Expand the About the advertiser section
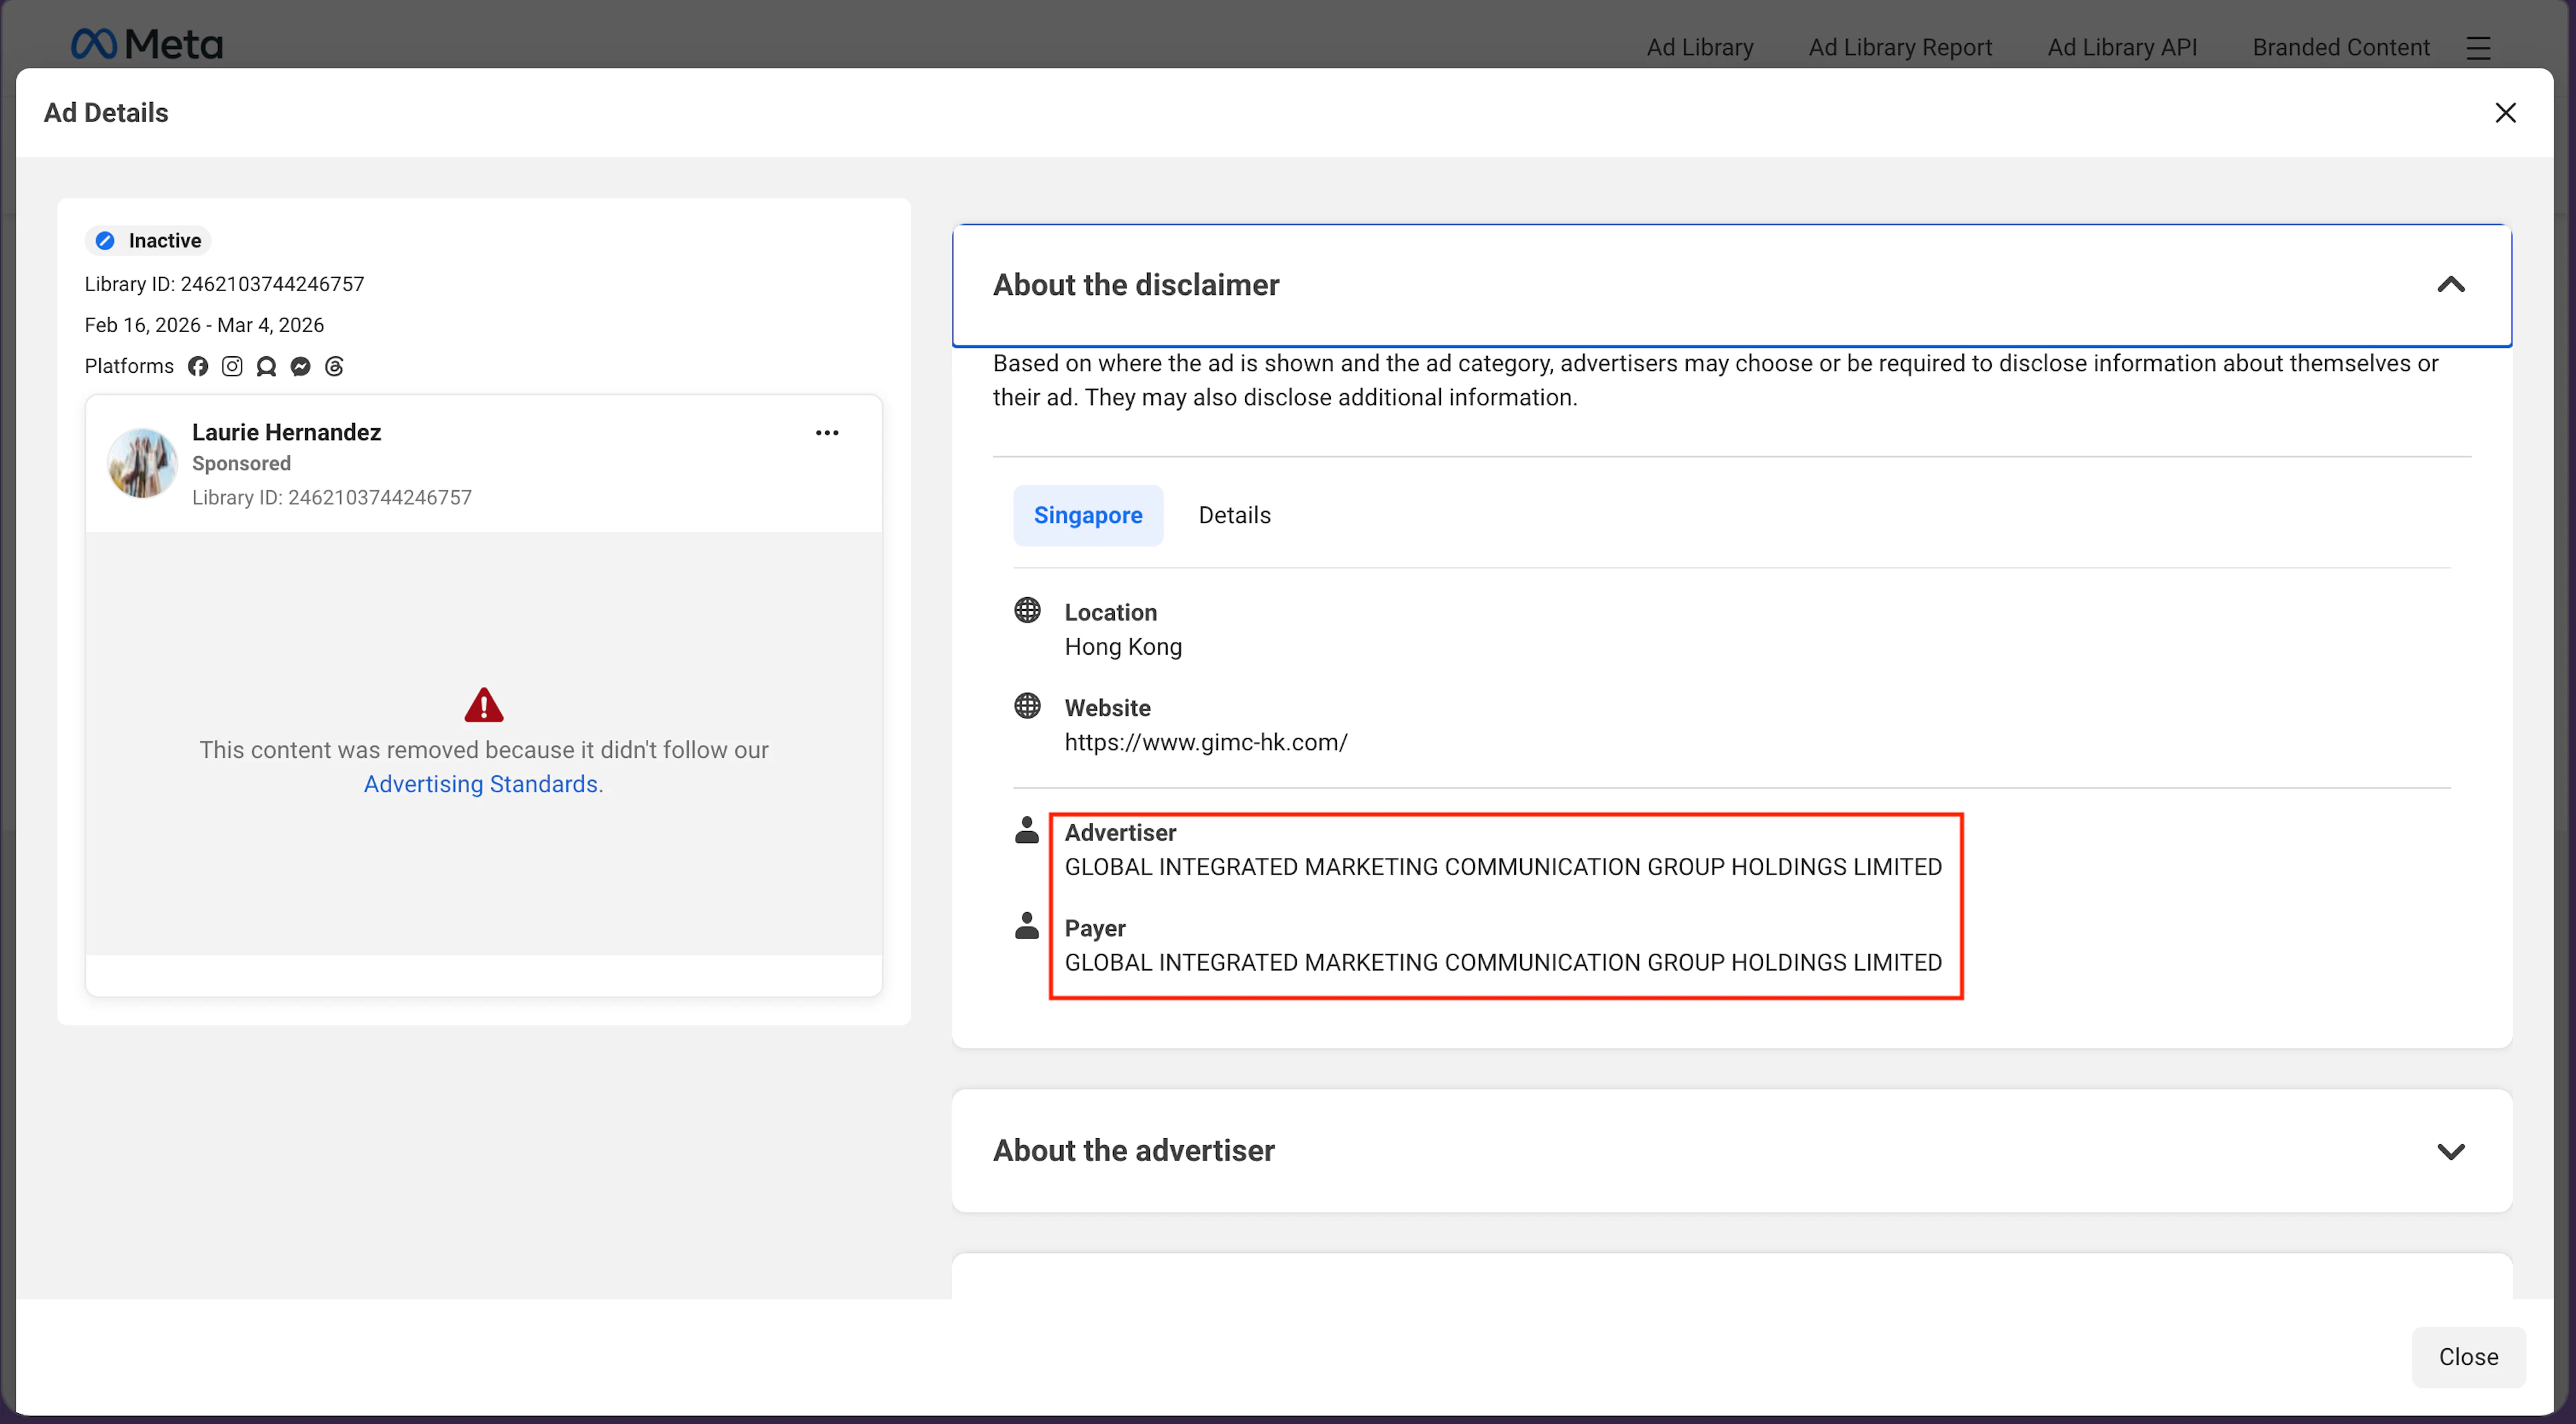Viewport: 2576px width, 1424px height. (x=2451, y=1151)
